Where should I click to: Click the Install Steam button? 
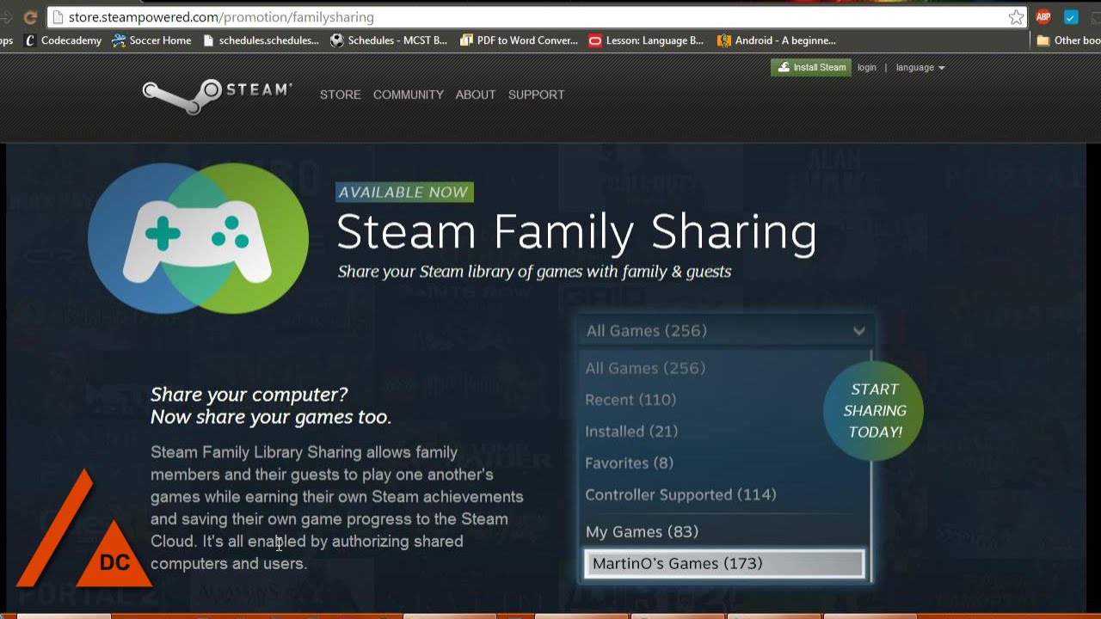tap(811, 67)
